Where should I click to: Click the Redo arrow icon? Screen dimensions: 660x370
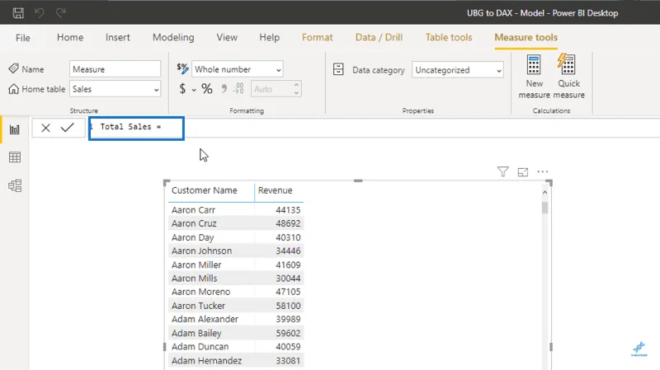click(61, 13)
